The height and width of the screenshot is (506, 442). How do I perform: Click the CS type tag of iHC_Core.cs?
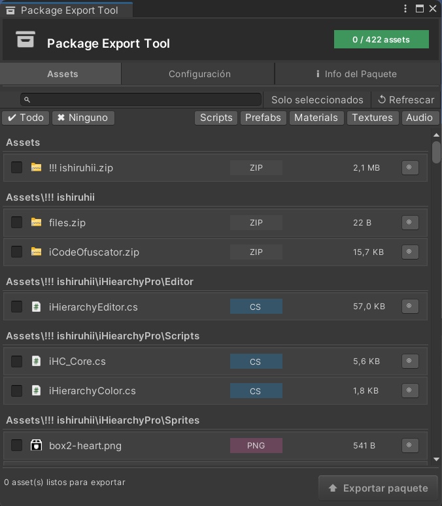pos(256,362)
